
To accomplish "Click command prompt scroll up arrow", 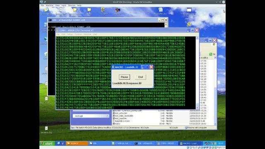I will pos(166,24).
